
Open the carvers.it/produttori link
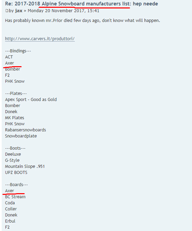(40, 38)
